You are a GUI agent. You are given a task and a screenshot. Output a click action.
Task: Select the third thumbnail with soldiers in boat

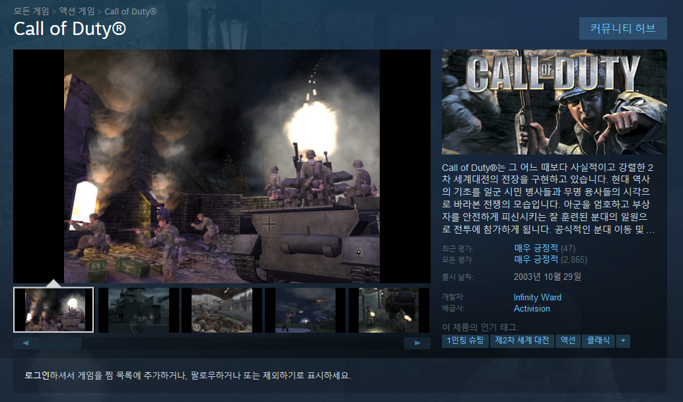[222, 310]
